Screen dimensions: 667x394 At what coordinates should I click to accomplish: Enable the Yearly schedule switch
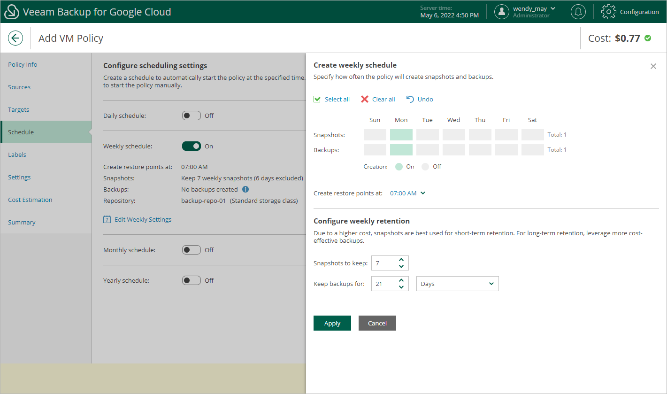pos(192,280)
